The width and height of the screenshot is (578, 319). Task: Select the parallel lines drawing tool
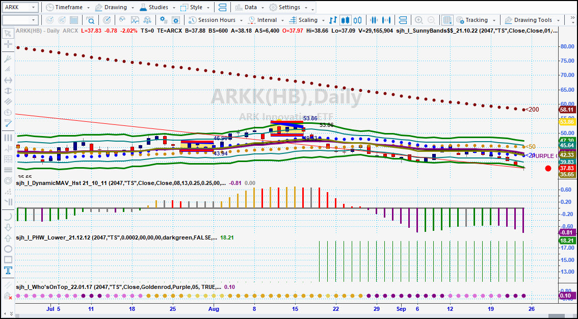(x=8, y=101)
